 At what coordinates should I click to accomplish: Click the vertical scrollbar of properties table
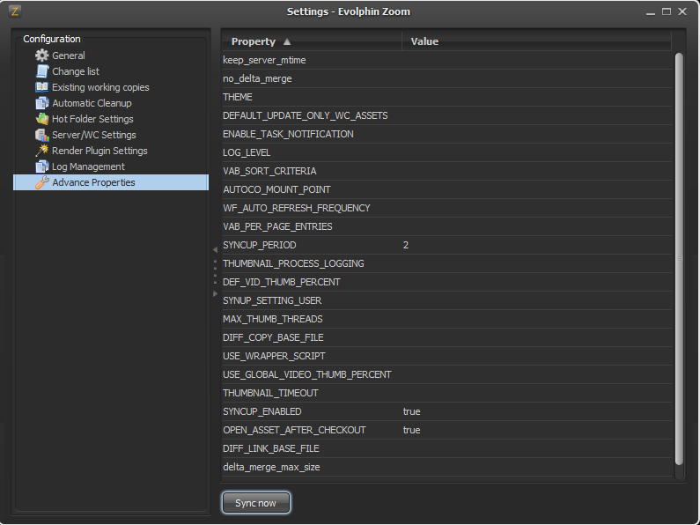[679, 259]
